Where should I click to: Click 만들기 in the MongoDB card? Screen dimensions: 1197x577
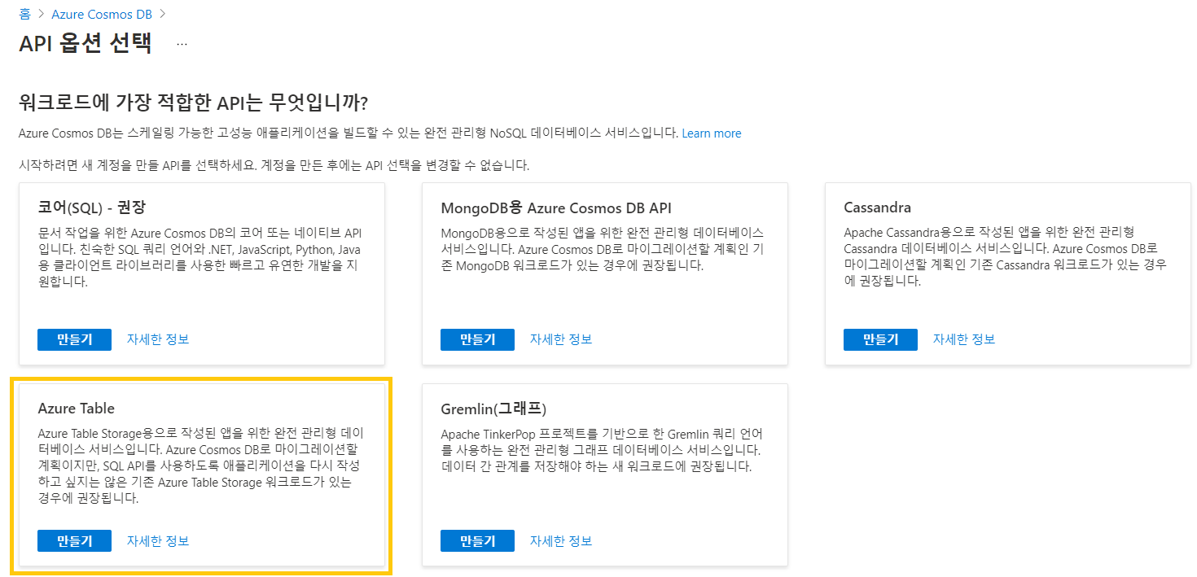pyautogui.click(x=477, y=339)
